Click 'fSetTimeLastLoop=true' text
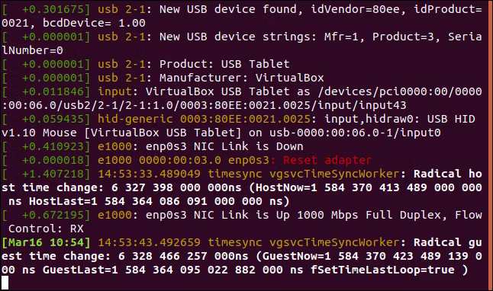Image resolution: width=493 pixels, height=291 pixels. coord(382,270)
